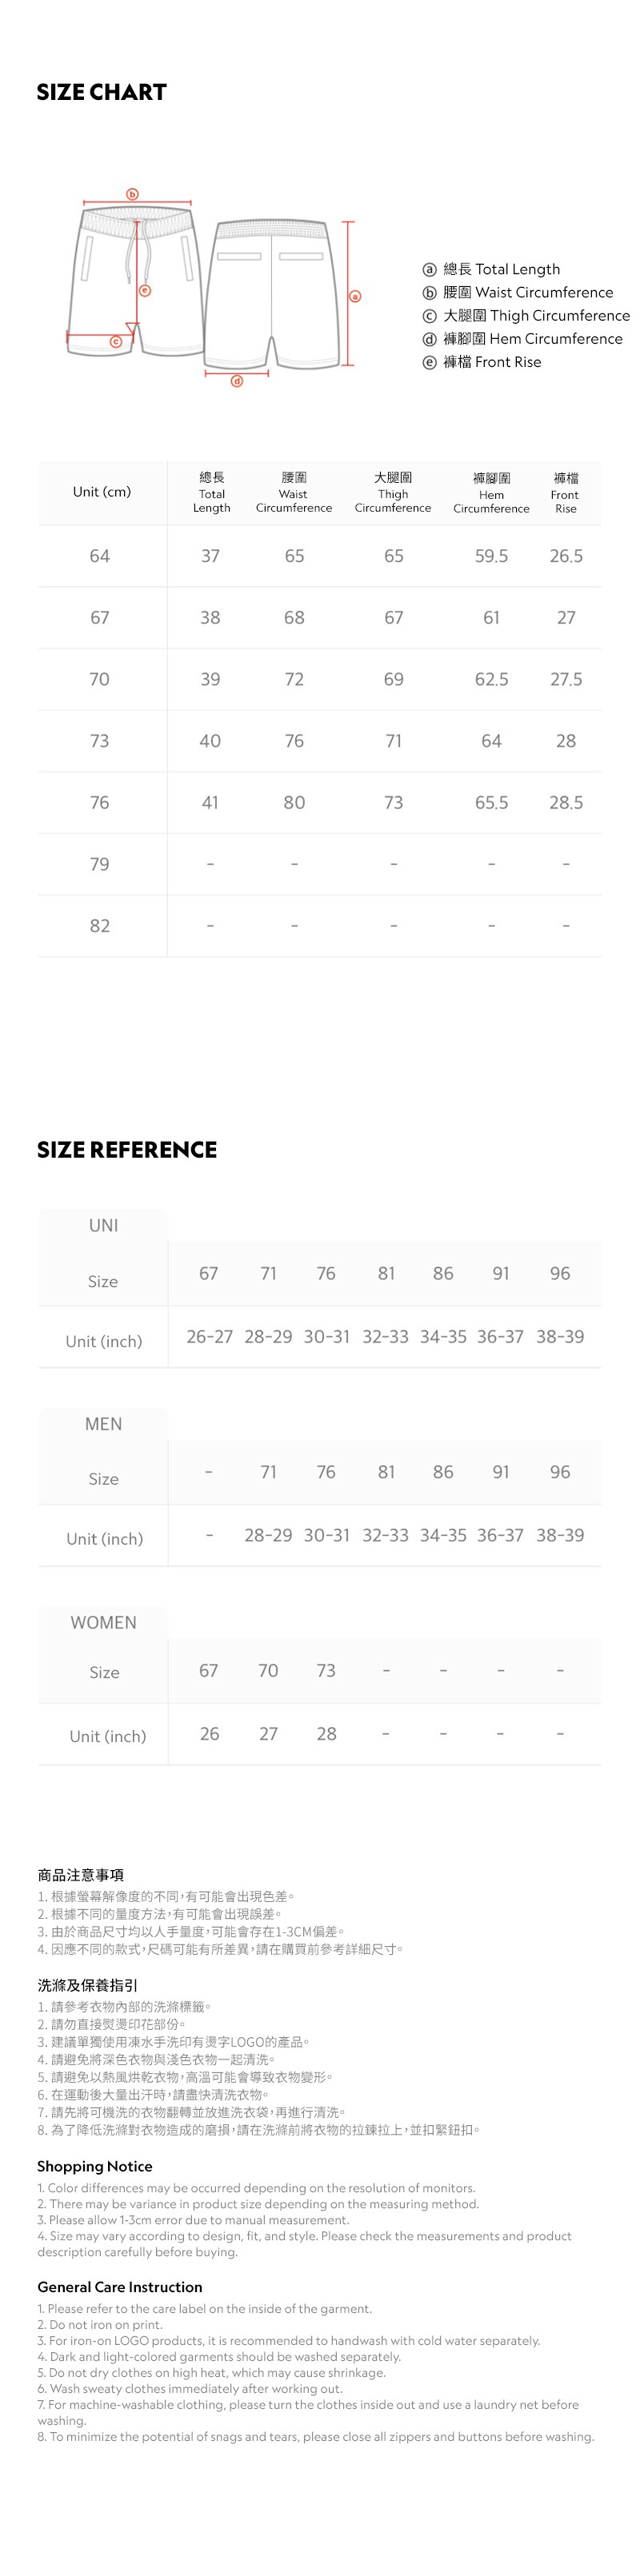The height and width of the screenshot is (2576, 640).
Task: Click the General Care Instruction heading
Action: pyautogui.click(x=120, y=2287)
